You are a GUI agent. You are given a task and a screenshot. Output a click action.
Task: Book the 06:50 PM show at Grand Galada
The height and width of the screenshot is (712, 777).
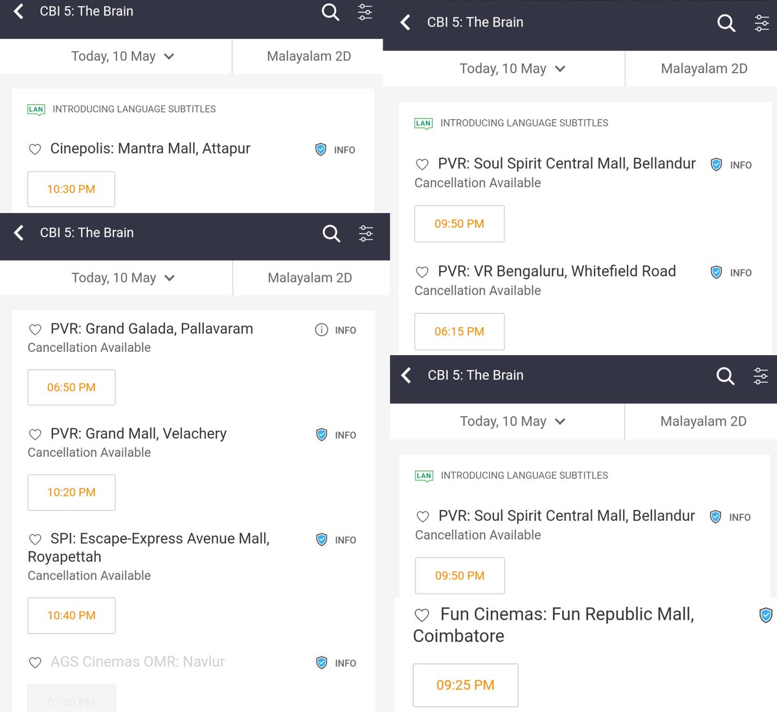click(71, 387)
